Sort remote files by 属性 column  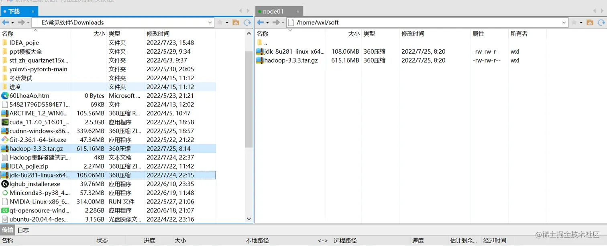pyautogui.click(x=489, y=34)
